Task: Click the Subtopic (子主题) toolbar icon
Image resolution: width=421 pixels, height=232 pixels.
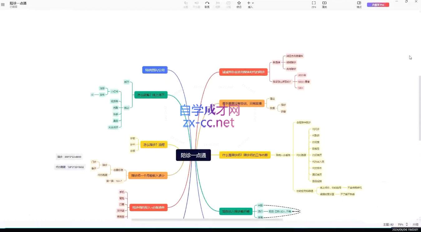Action: 196,5
